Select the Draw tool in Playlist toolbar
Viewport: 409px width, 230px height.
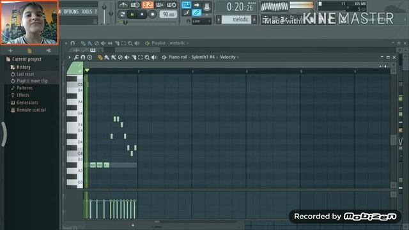pyautogui.click(x=83, y=43)
